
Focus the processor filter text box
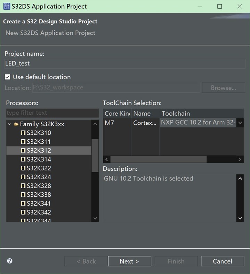point(52,113)
